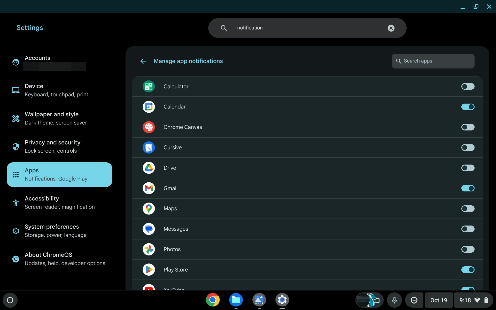Click the Drive app icon
This screenshot has height=310, width=496.
click(149, 168)
